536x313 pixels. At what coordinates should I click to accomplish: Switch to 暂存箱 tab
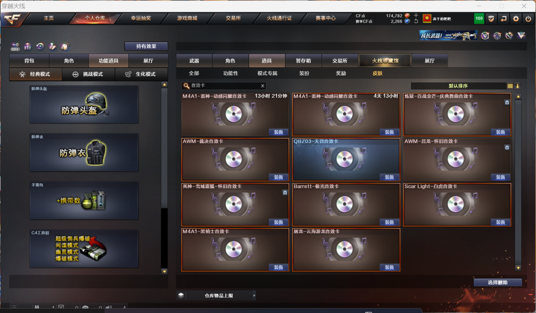click(x=303, y=61)
